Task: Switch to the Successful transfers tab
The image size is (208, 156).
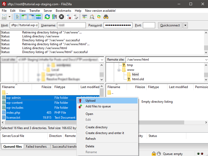Action: coord(64,147)
